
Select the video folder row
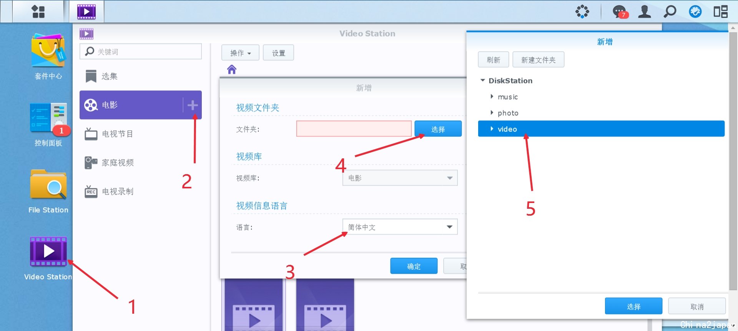point(601,129)
